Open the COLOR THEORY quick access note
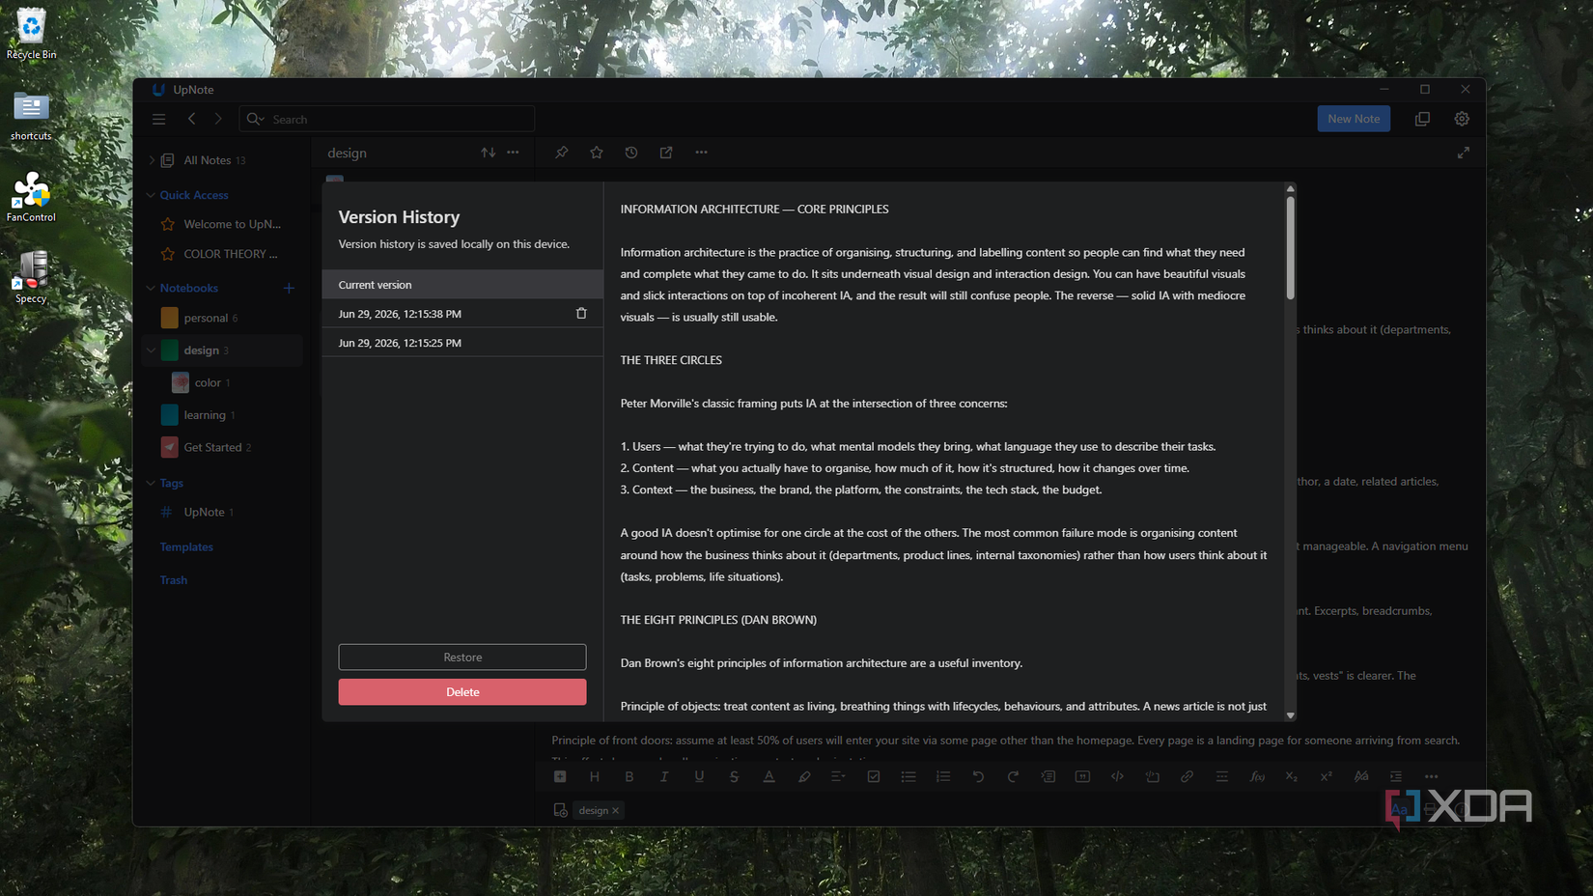Image resolution: width=1593 pixels, height=896 pixels. [230, 254]
